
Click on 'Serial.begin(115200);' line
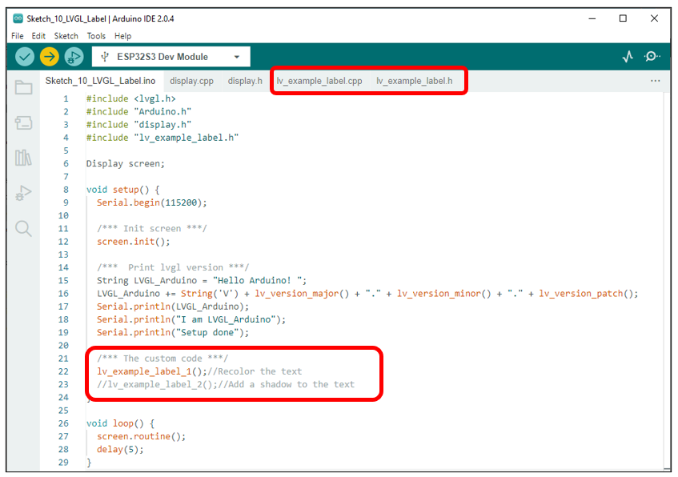[x=152, y=202]
